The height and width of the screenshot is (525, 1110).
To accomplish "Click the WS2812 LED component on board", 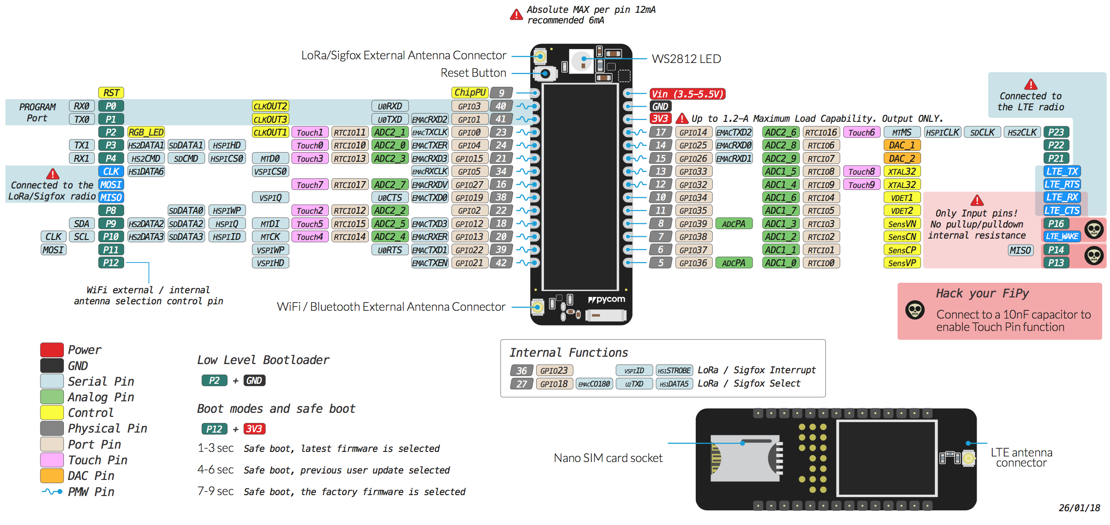I will click(583, 60).
